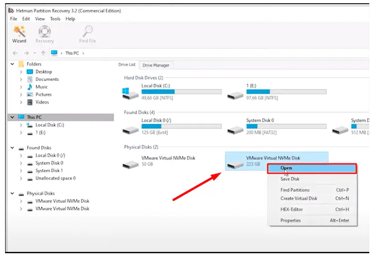Click Local Disk (C:) icon in tree
The height and width of the screenshot is (256, 373).
click(x=30, y=125)
